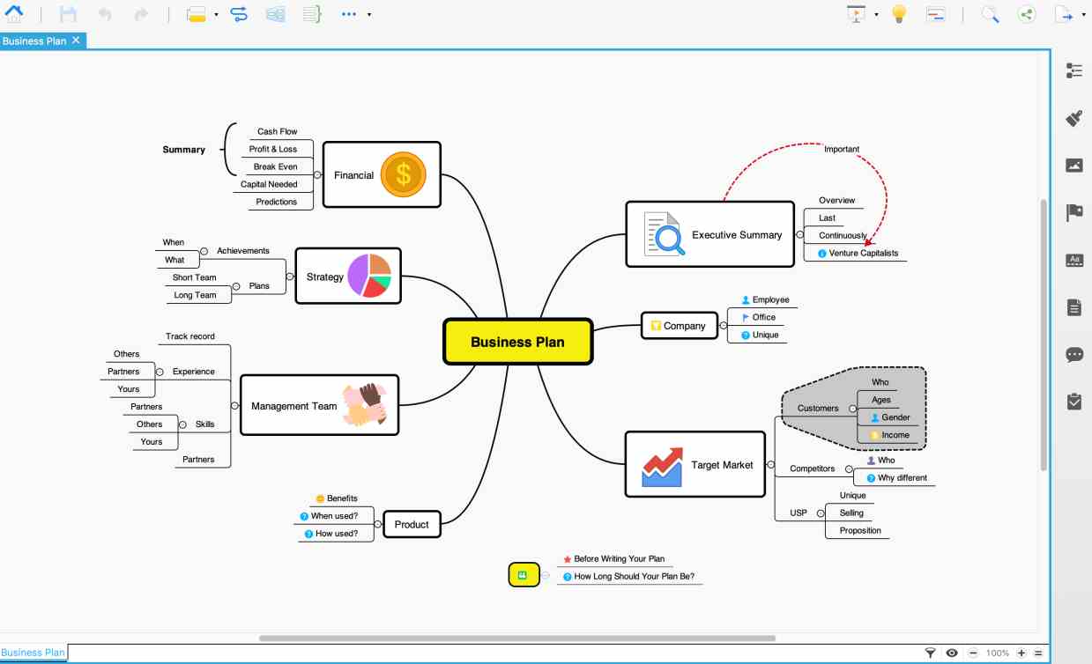Select the Business Plan page tab at bottom
The width and height of the screenshot is (1092, 664).
[x=33, y=653]
